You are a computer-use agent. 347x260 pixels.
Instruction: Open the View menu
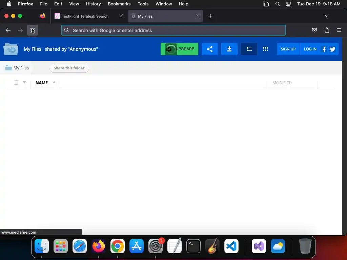pos(74,4)
